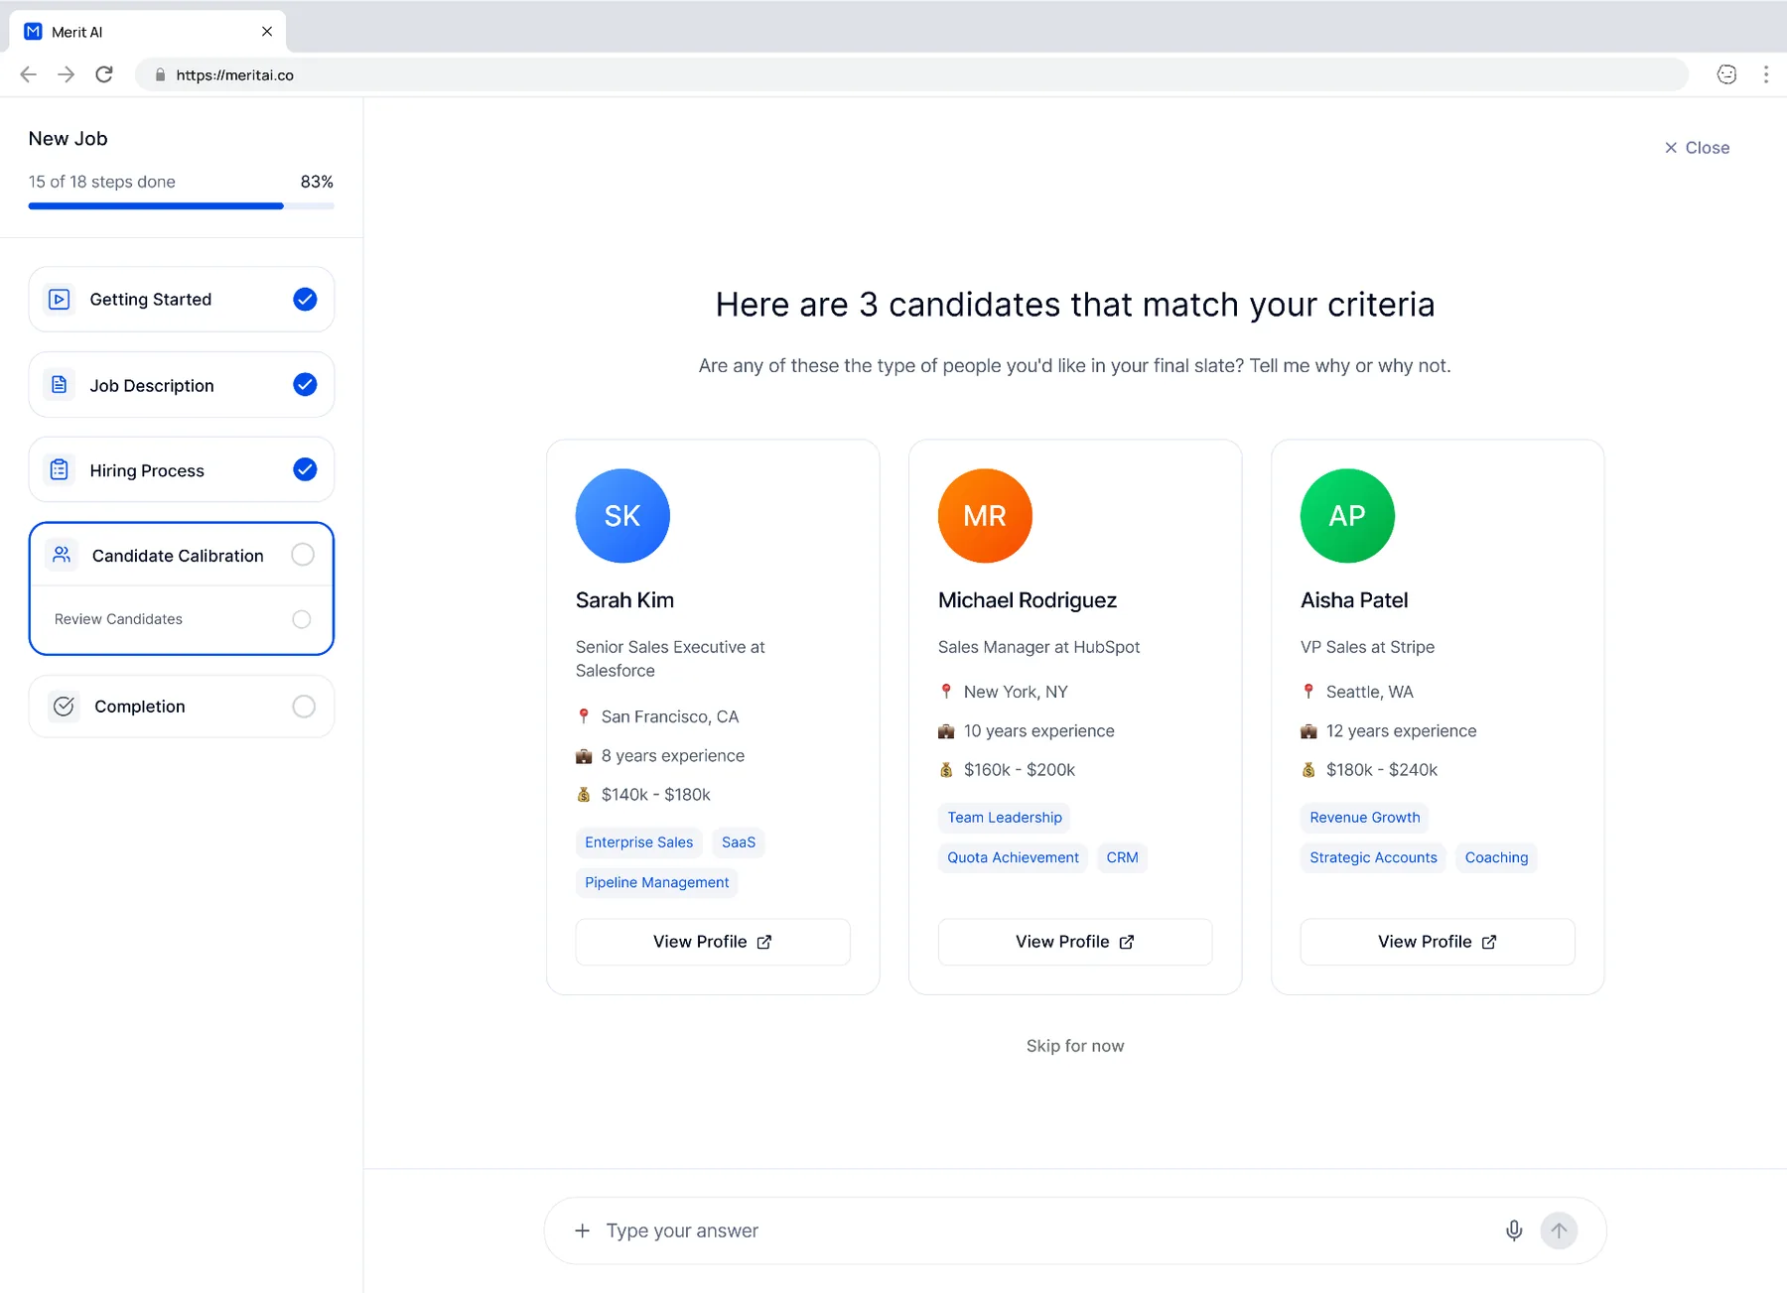Activate the microphone voice input
1787x1293 pixels.
[x=1514, y=1230]
